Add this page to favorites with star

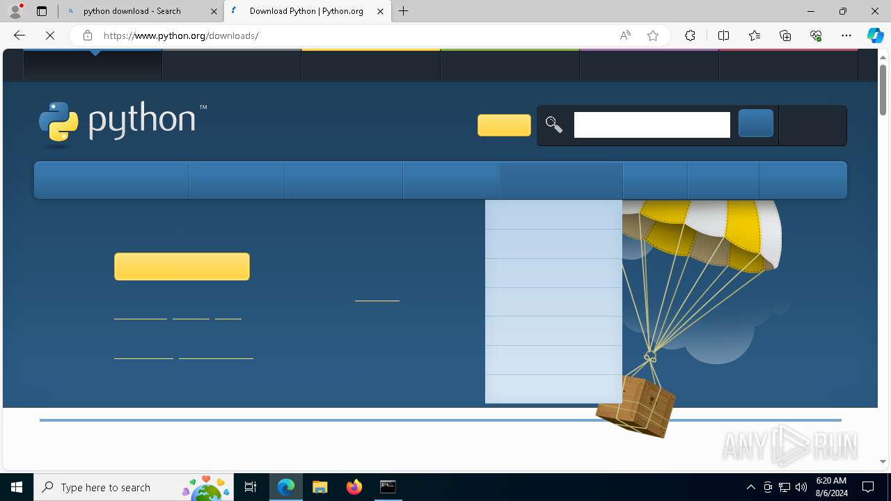tap(653, 35)
